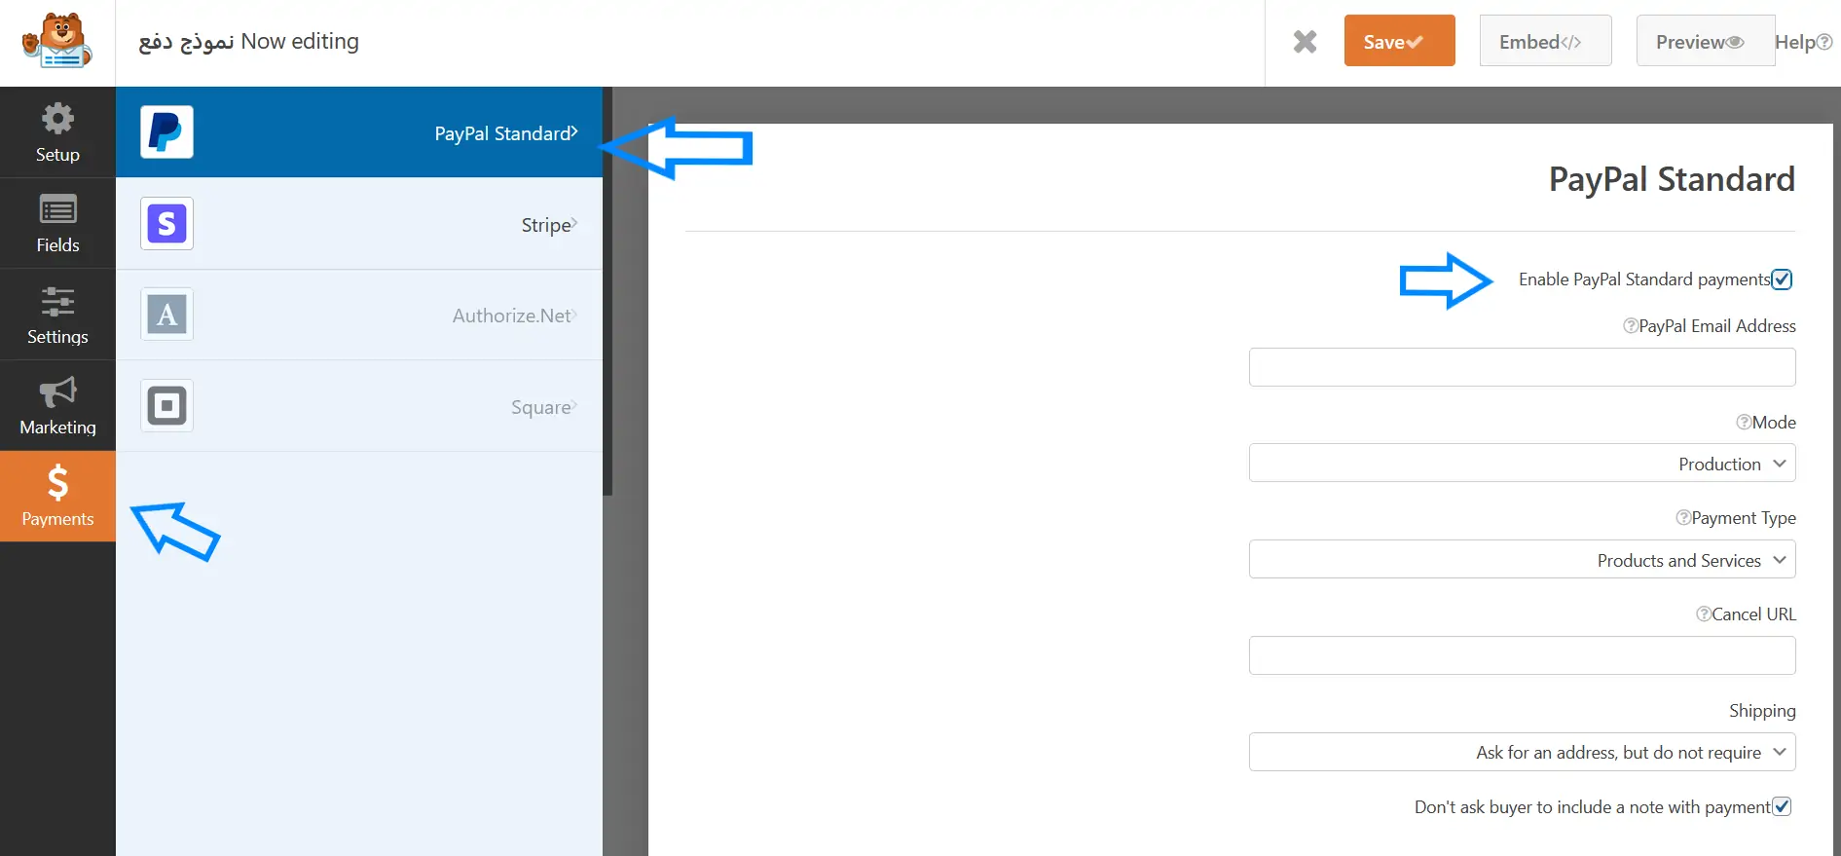This screenshot has width=1841, height=856.
Task: Click the Cancel URL input field
Action: (x=1522, y=655)
